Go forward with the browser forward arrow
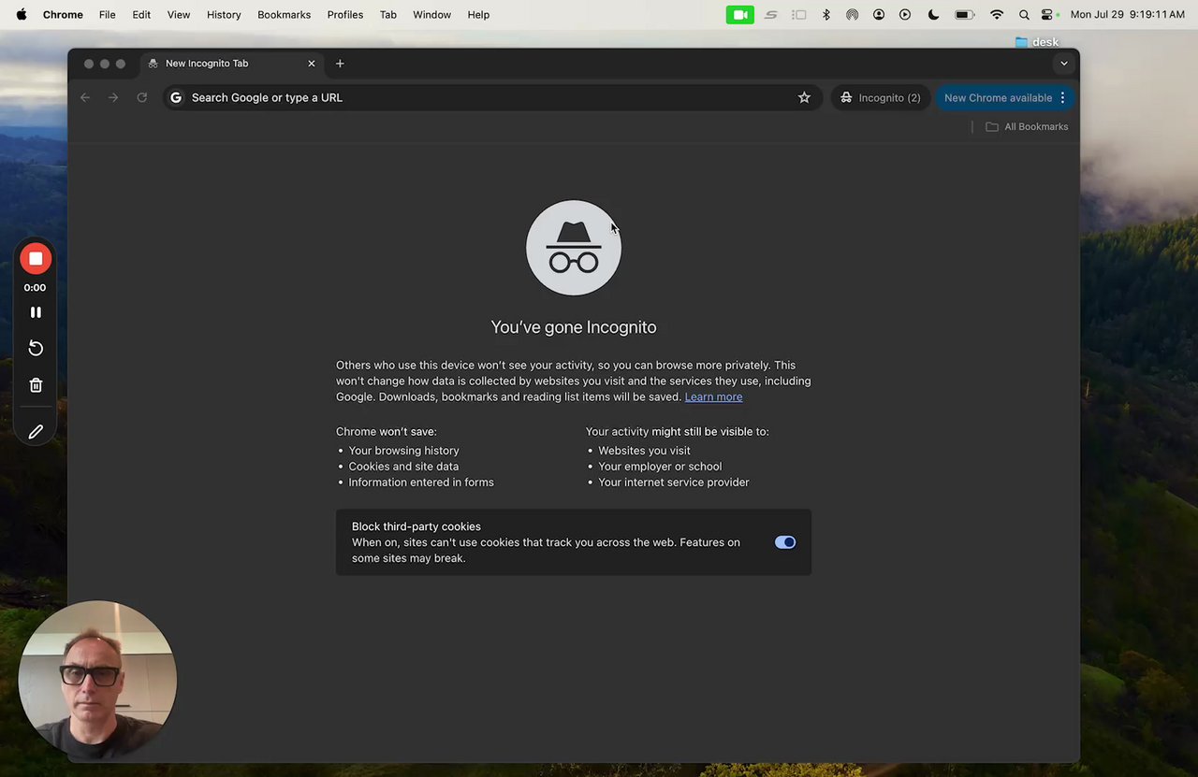The width and height of the screenshot is (1198, 777). 113,97
